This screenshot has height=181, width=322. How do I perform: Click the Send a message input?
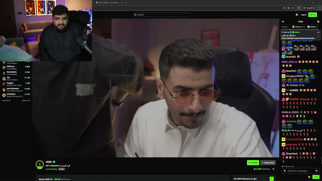coord(300,171)
